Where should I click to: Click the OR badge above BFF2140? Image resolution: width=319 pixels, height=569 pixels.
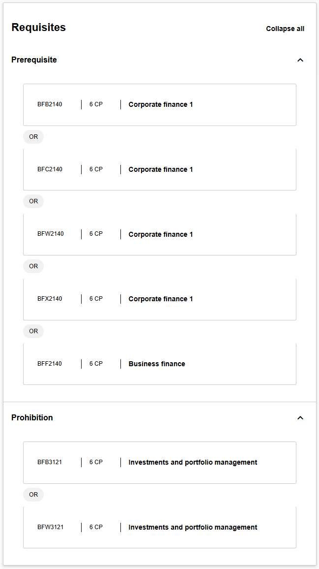[x=33, y=331]
